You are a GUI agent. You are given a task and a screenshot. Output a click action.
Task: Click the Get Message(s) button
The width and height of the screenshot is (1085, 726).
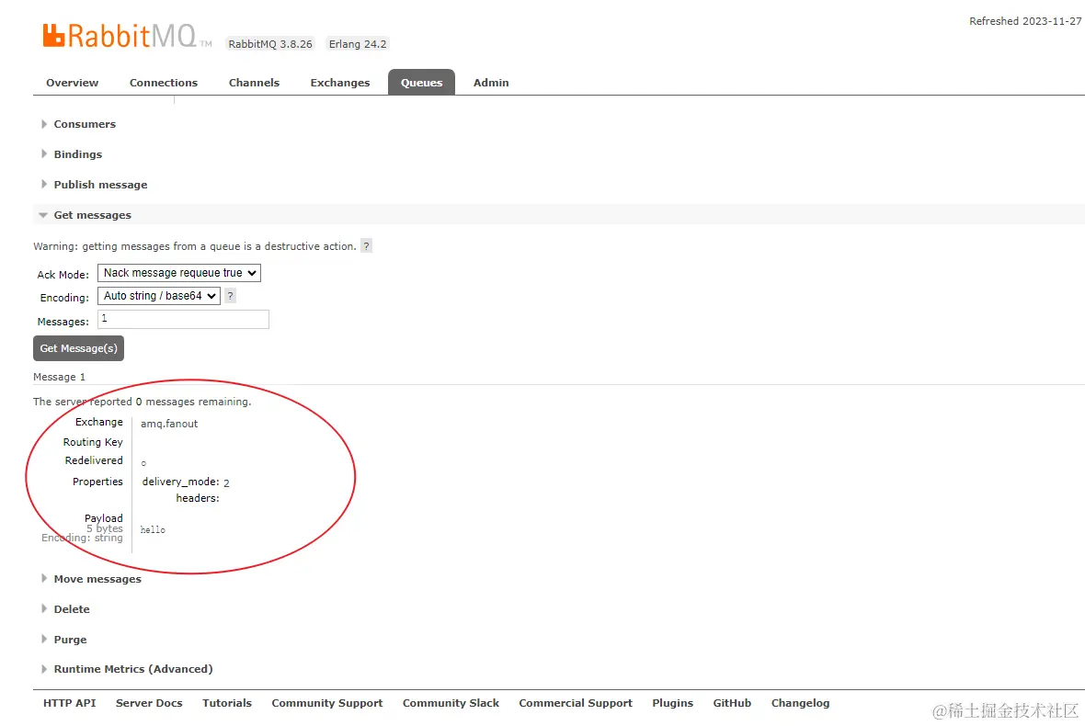[x=79, y=348]
